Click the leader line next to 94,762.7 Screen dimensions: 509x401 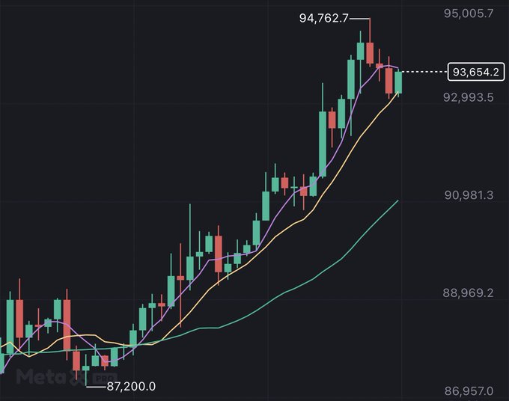(359, 19)
